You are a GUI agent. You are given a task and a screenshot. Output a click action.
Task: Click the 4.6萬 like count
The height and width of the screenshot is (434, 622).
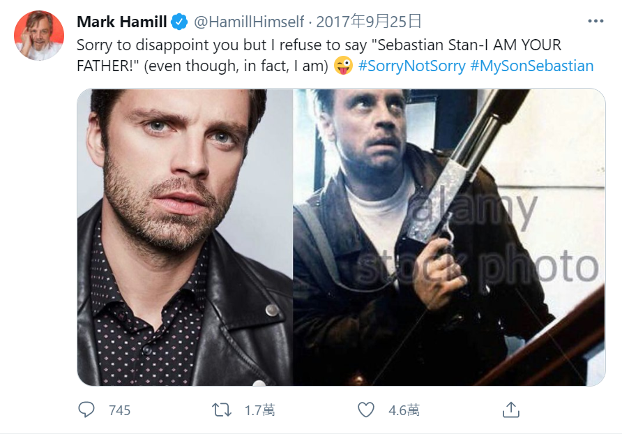tap(404, 410)
